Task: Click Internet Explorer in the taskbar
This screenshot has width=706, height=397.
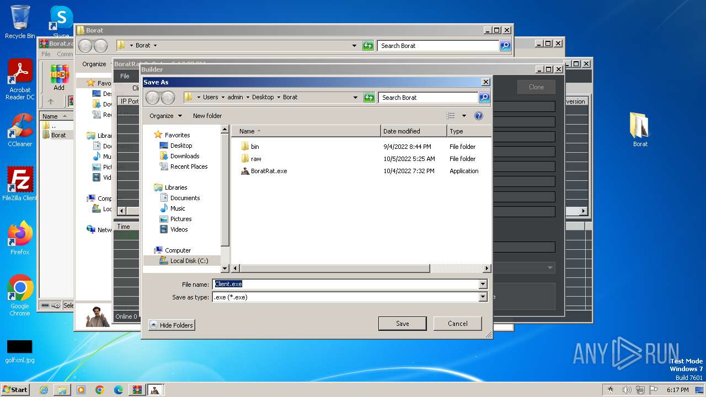Action: click(44, 390)
